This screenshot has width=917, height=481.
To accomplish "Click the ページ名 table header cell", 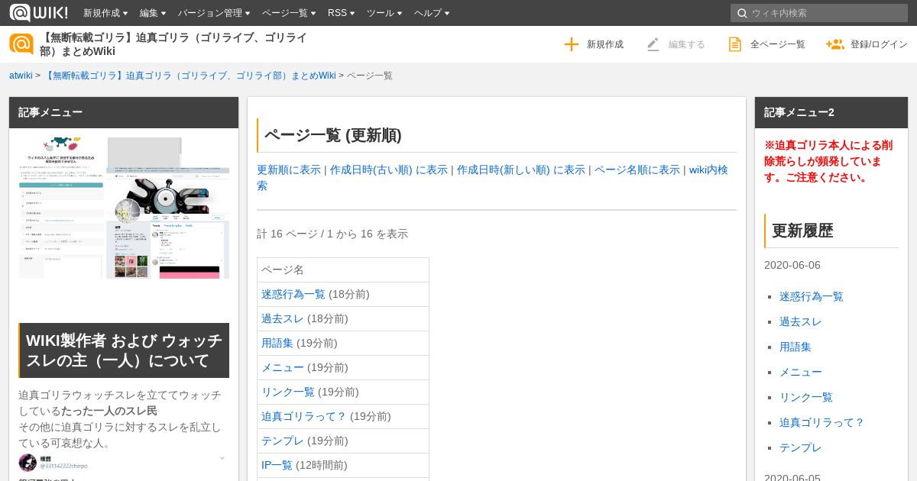I will coord(343,270).
